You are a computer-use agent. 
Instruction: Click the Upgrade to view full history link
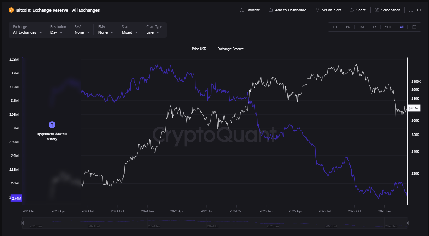tap(52, 136)
